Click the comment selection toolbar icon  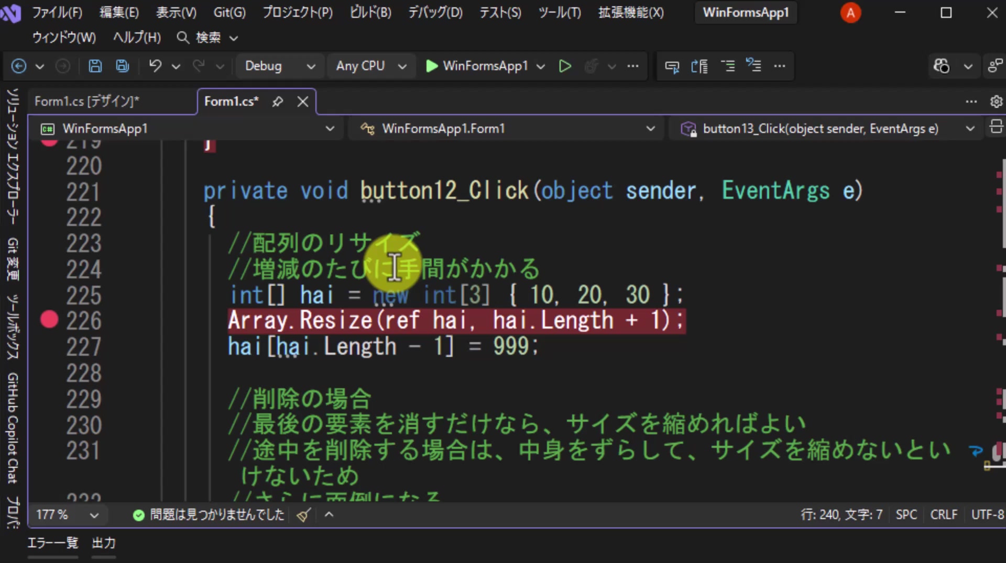[x=727, y=66]
